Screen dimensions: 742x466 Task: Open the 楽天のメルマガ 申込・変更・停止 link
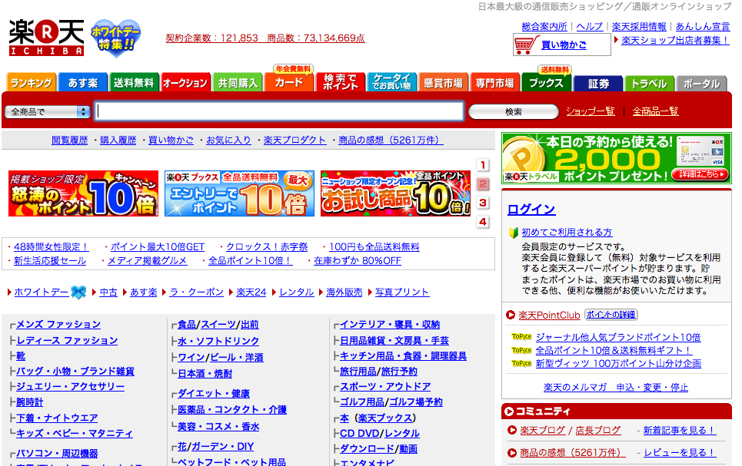[x=616, y=388]
